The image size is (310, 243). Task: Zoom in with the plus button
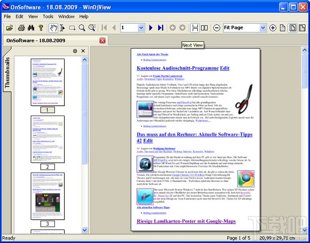[273, 28]
